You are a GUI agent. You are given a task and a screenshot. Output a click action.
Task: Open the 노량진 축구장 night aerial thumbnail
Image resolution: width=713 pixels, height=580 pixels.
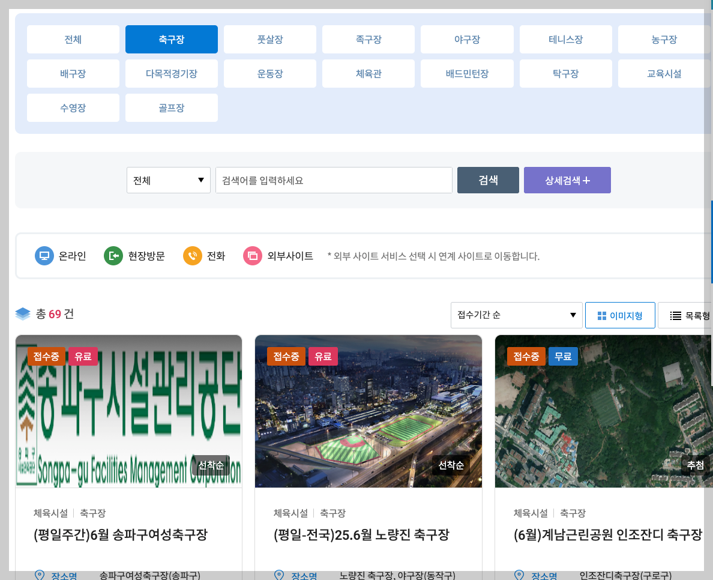369,411
